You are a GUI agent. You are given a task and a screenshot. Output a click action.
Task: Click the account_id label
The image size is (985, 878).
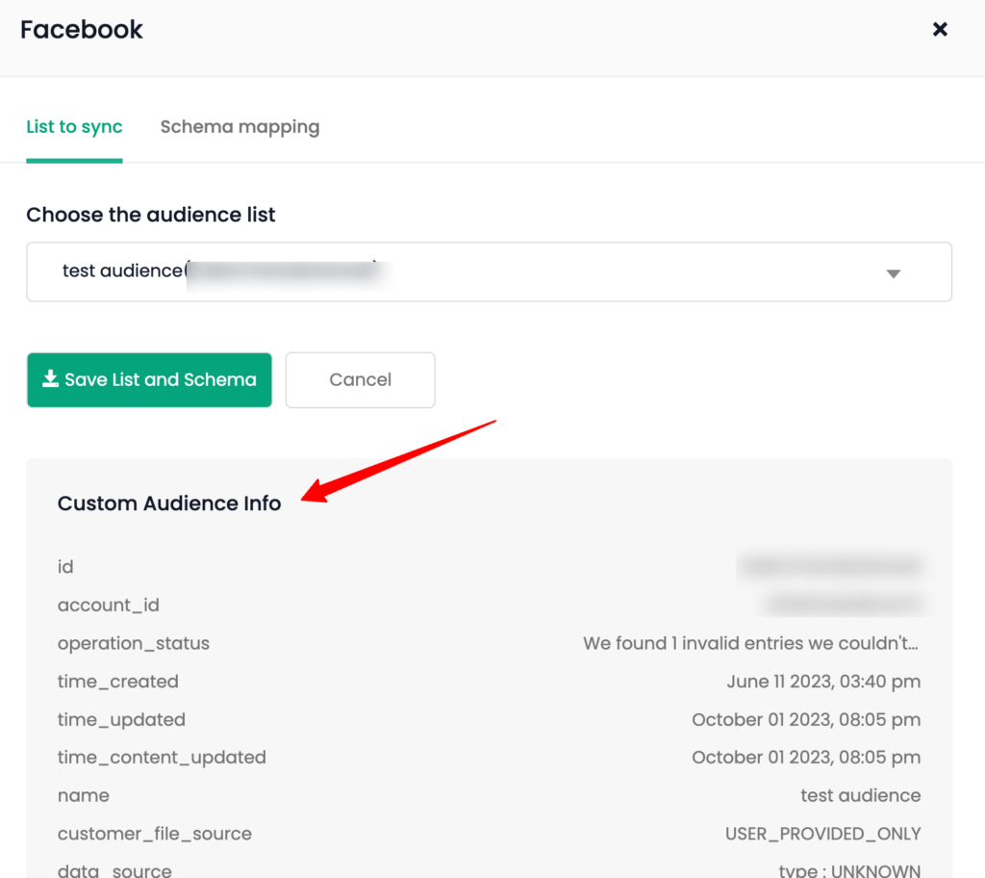[108, 605]
